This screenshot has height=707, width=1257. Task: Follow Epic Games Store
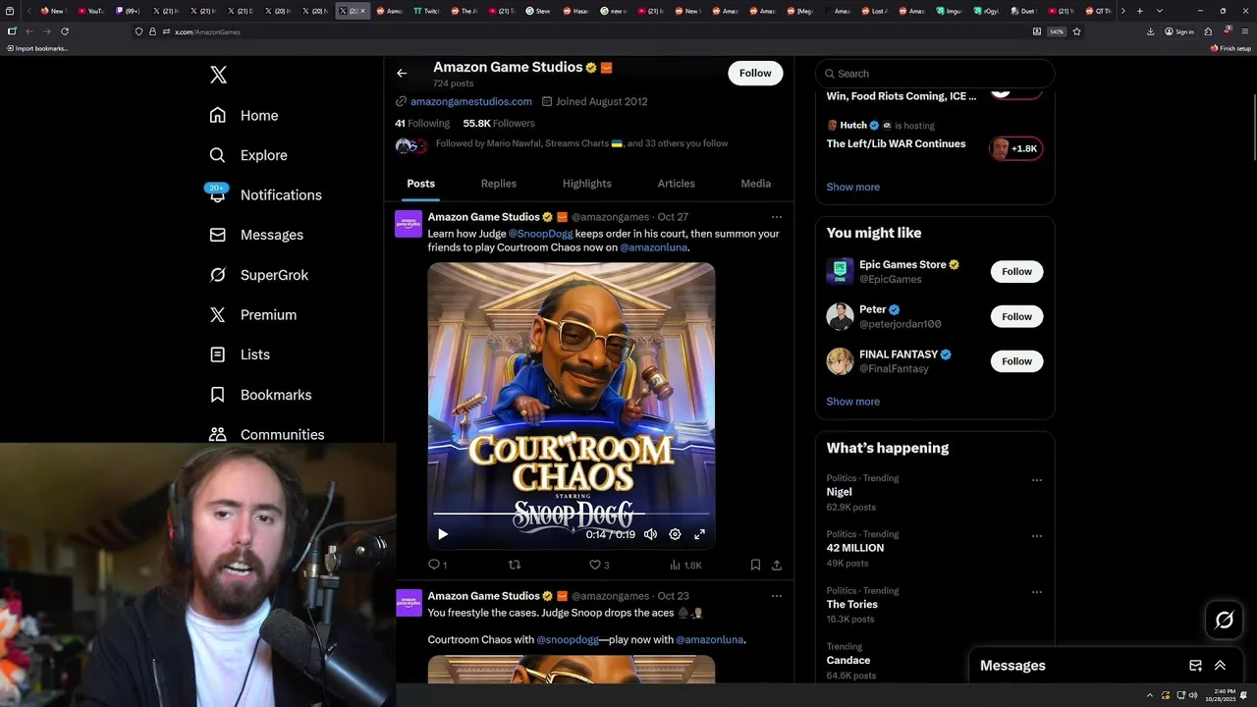click(x=1016, y=271)
